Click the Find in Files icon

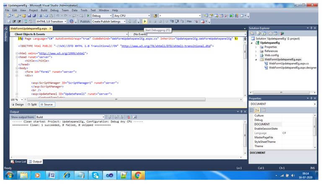[x=155, y=15]
